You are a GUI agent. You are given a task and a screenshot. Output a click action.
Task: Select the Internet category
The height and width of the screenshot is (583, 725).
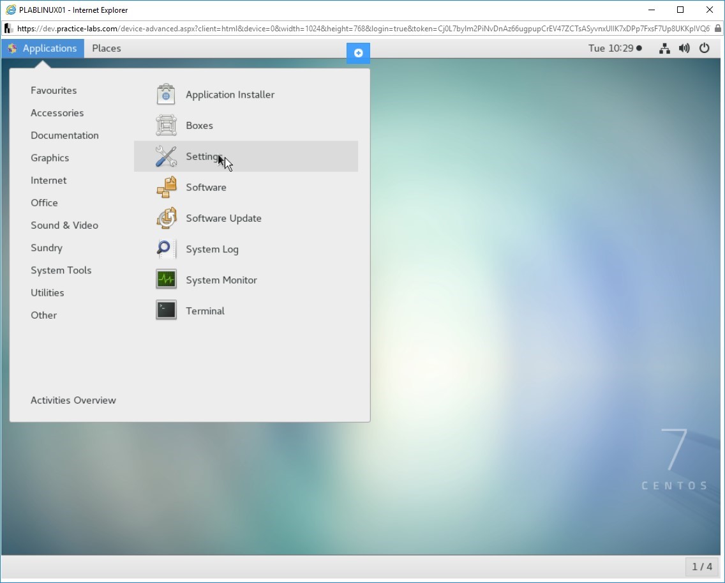pos(49,181)
